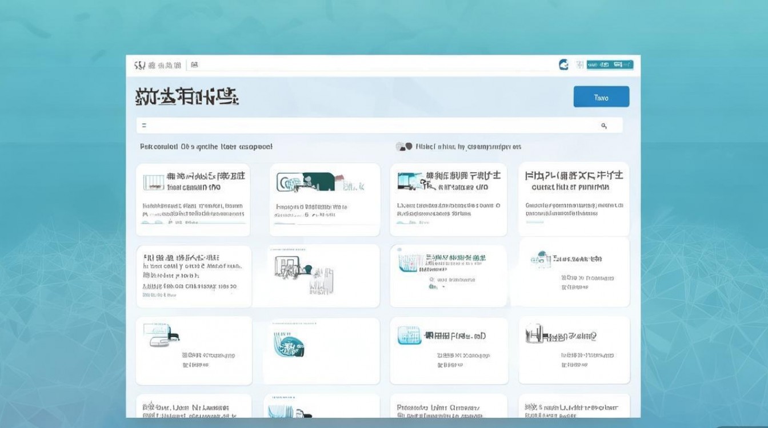Click the site logo text in the header
The height and width of the screenshot is (428, 768).
coord(157,66)
